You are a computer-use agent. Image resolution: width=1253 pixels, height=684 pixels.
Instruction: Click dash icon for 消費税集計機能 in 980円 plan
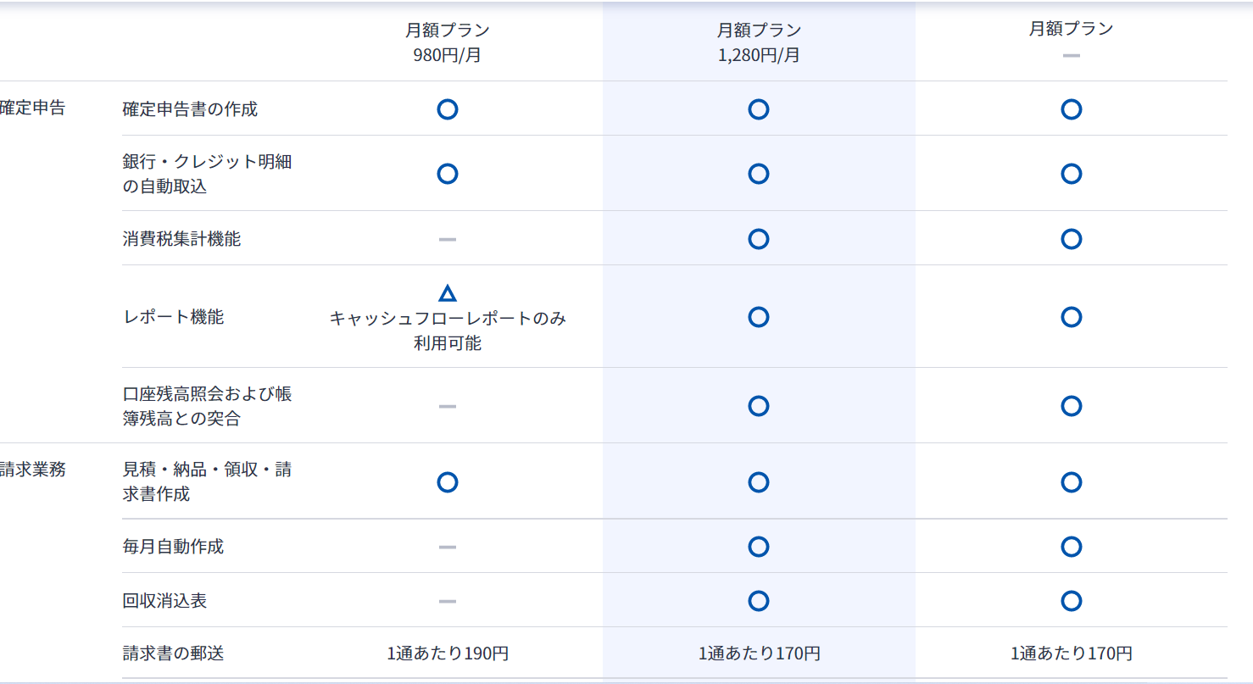pyautogui.click(x=448, y=239)
